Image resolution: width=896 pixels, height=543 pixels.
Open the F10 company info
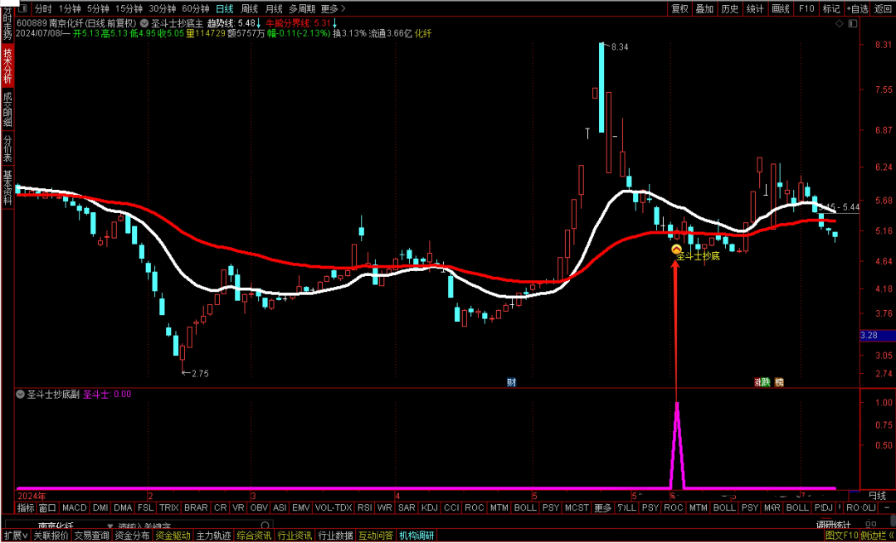pyautogui.click(x=806, y=8)
